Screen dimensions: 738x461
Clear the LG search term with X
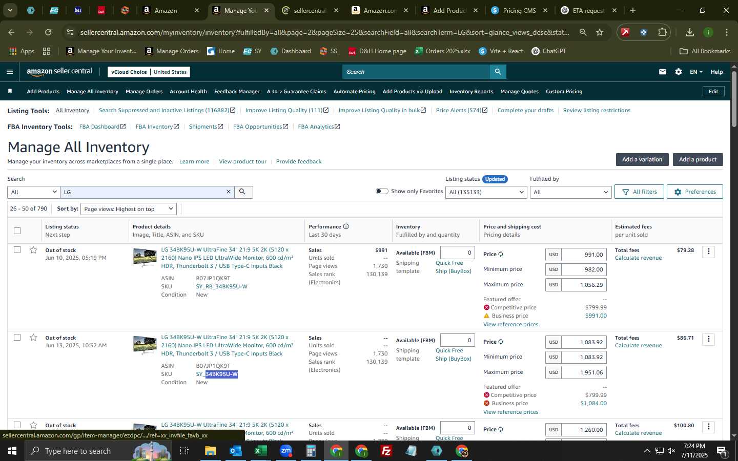pos(229,192)
